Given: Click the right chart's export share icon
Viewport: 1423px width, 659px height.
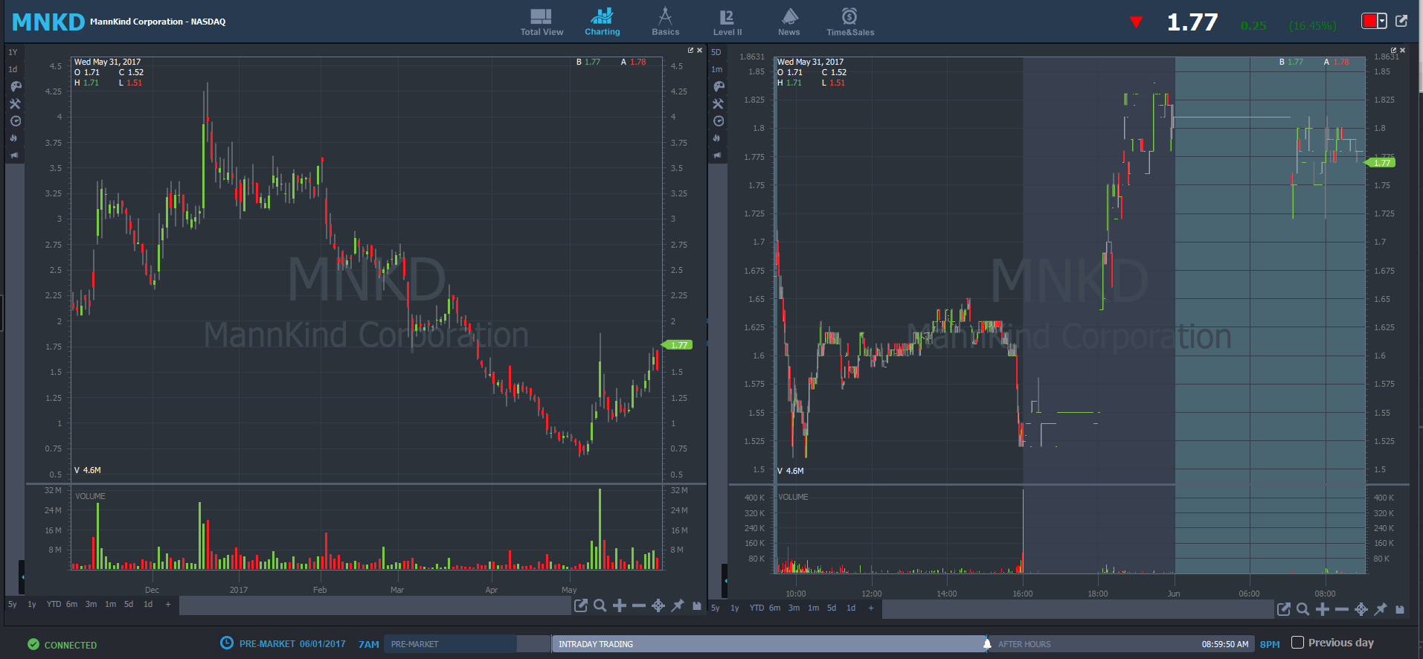Looking at the screenshot, I should pyautogui.click(x=1284, y=609).
